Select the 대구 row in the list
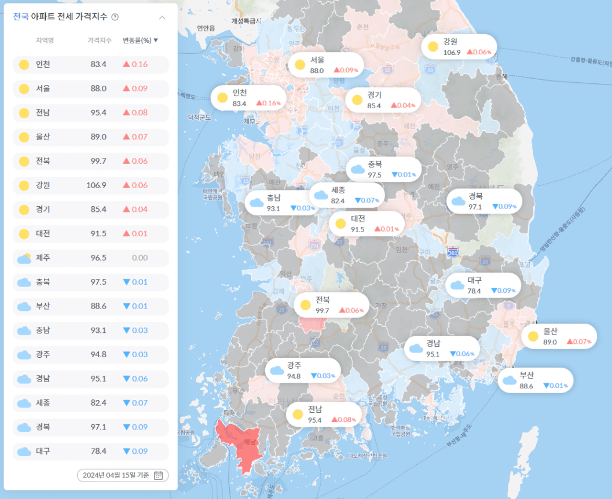 91,452
